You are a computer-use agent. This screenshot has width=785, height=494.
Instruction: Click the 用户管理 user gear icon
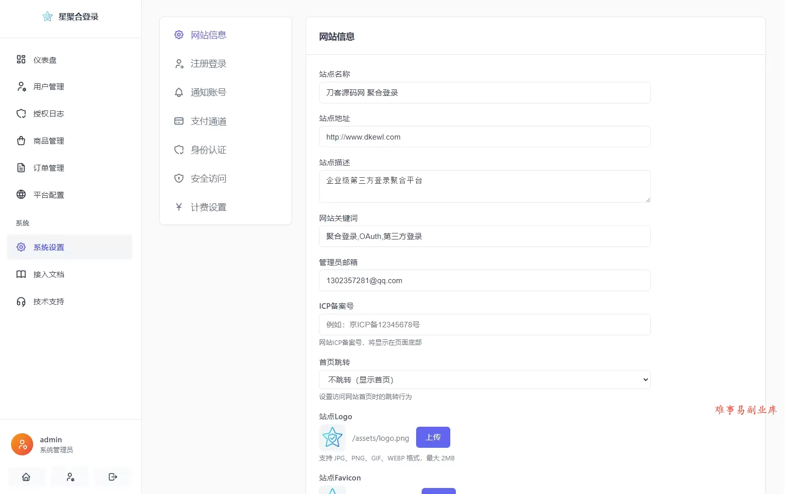coord(21,87)
